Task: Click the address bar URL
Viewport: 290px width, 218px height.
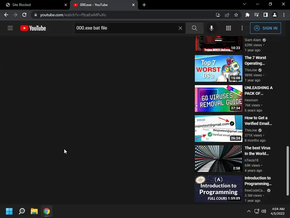Action: (73, 15)
